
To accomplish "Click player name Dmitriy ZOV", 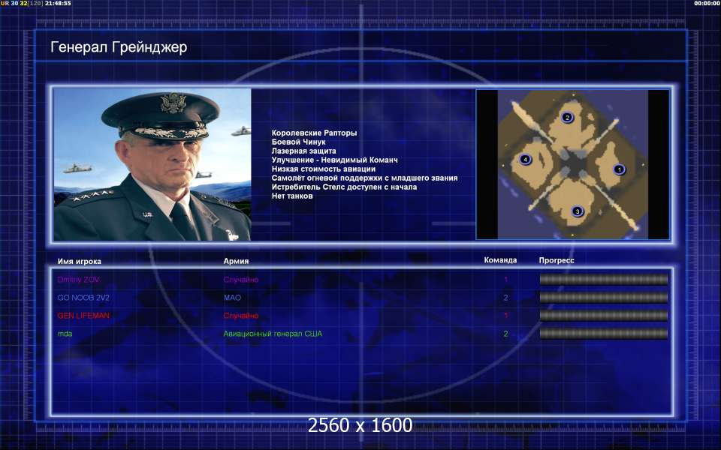I will pos(78,280).
